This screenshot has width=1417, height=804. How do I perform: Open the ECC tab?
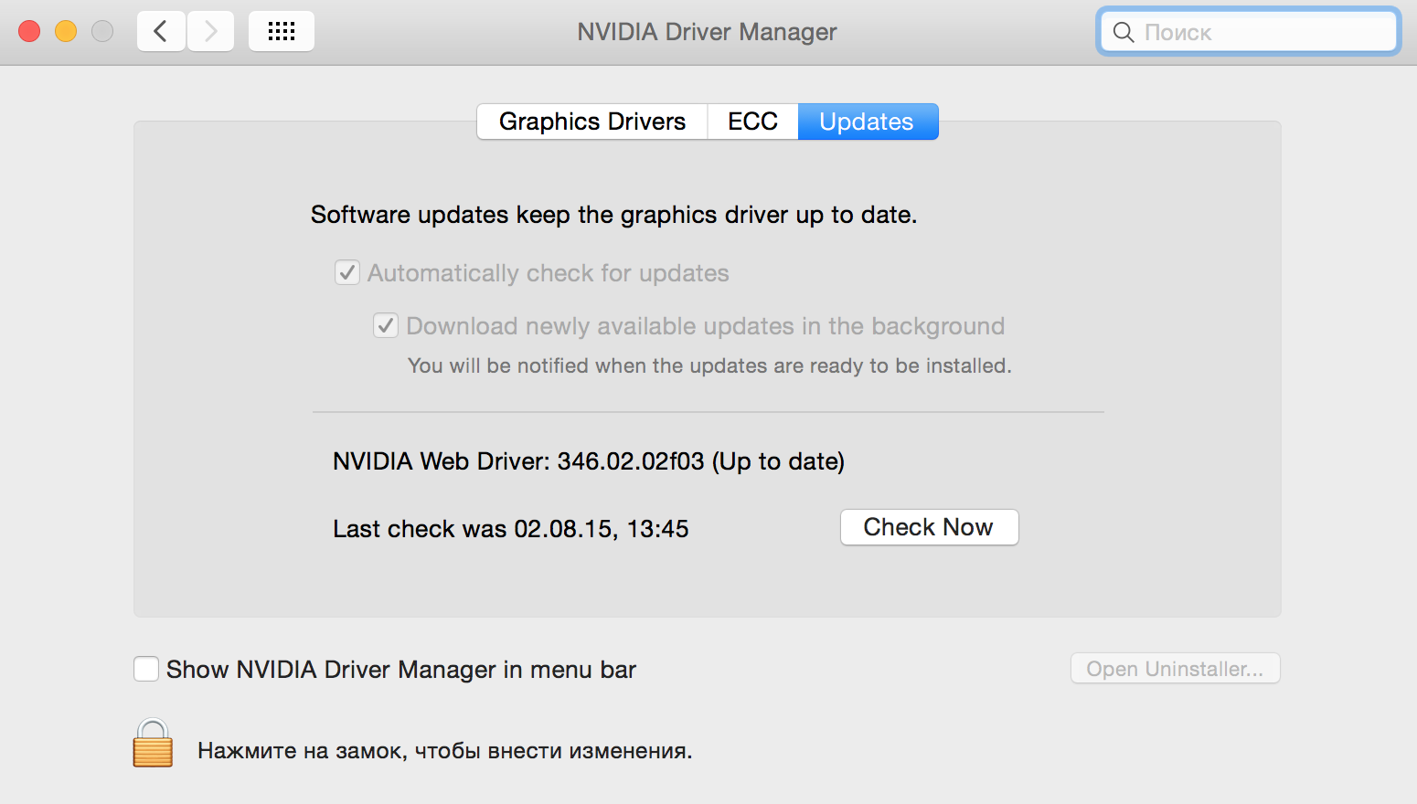(x=752, y=122)
